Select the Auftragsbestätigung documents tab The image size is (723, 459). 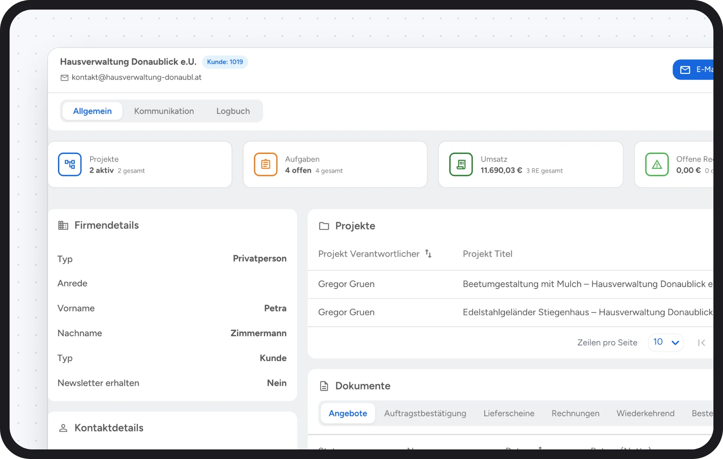point(425,413)
